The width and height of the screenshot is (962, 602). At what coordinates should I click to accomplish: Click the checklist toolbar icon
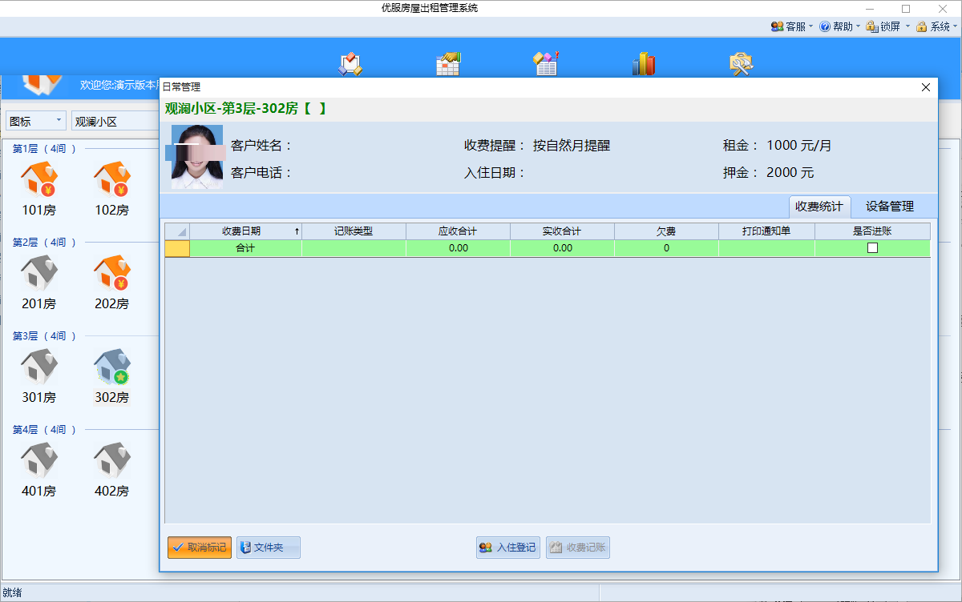click(x=350, y=64)
